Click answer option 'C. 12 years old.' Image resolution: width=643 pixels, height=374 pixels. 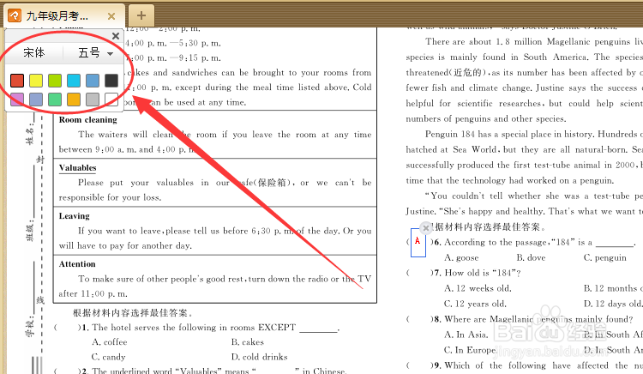(x=475, y=304)
